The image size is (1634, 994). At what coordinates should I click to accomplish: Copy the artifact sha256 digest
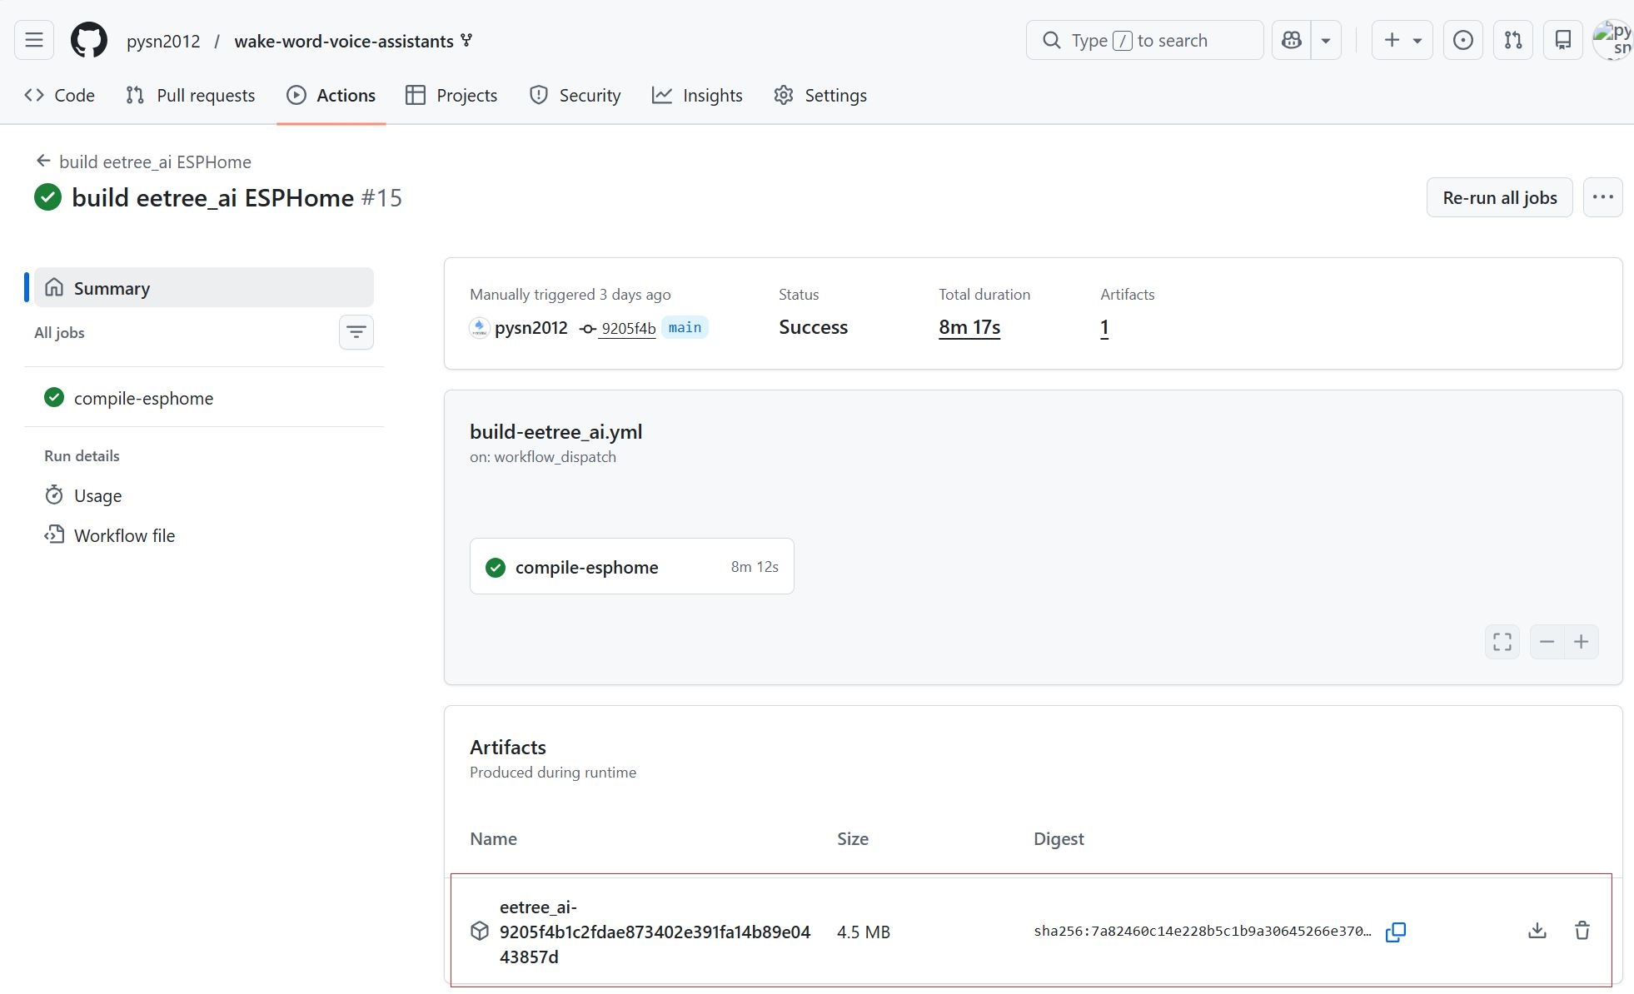point(1396,932)
